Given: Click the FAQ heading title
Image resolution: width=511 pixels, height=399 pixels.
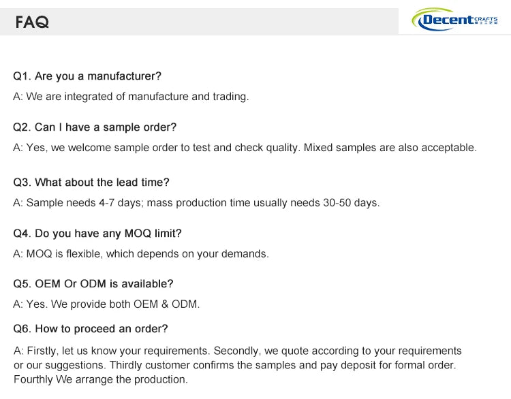Looking at the screenshot, I should (x=32, y=22).
